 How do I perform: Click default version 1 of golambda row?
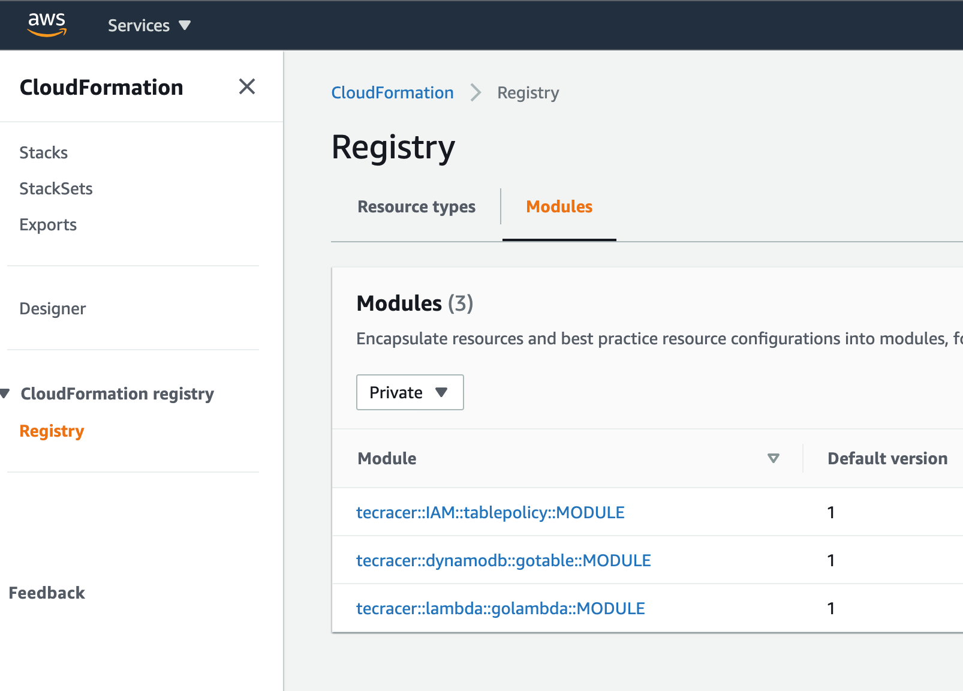tap(830, 608)
